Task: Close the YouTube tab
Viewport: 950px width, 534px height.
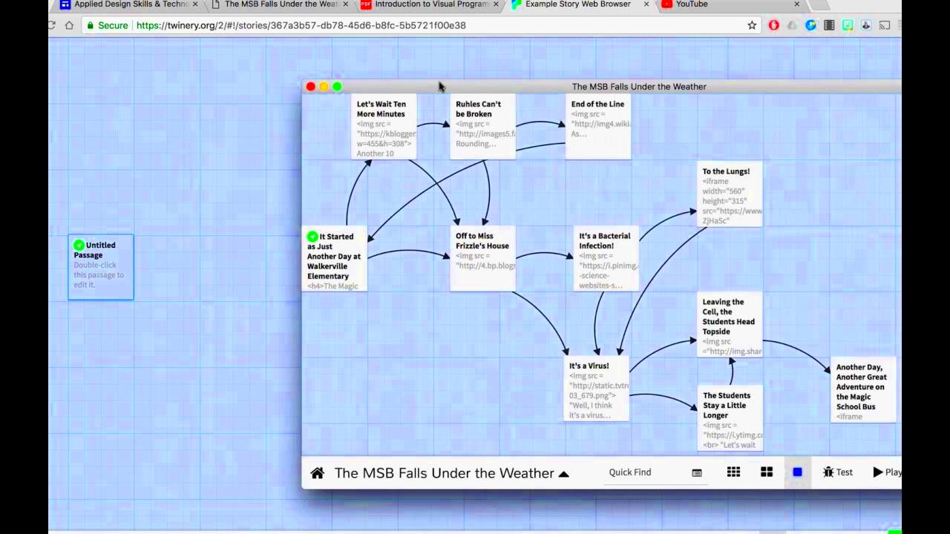Action: [x=797, y=4]
